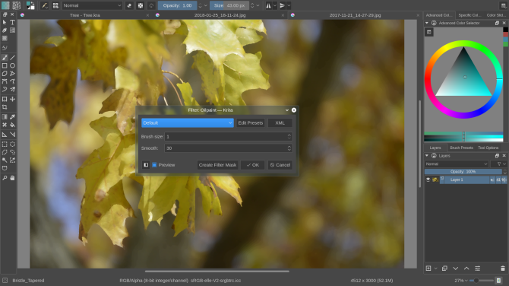Open the Brush Presets docker tab
The image size is (509, 286).
click(461, 148)
